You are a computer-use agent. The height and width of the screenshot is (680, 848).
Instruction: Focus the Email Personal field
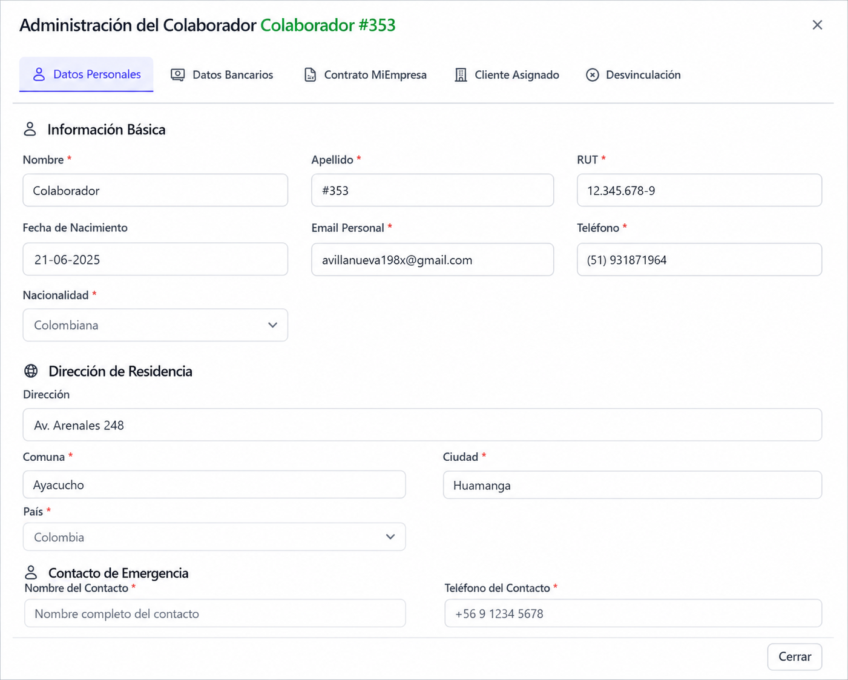[432, 260]
